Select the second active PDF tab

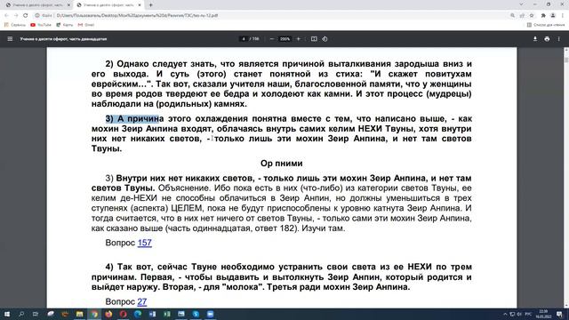(108, 5)
